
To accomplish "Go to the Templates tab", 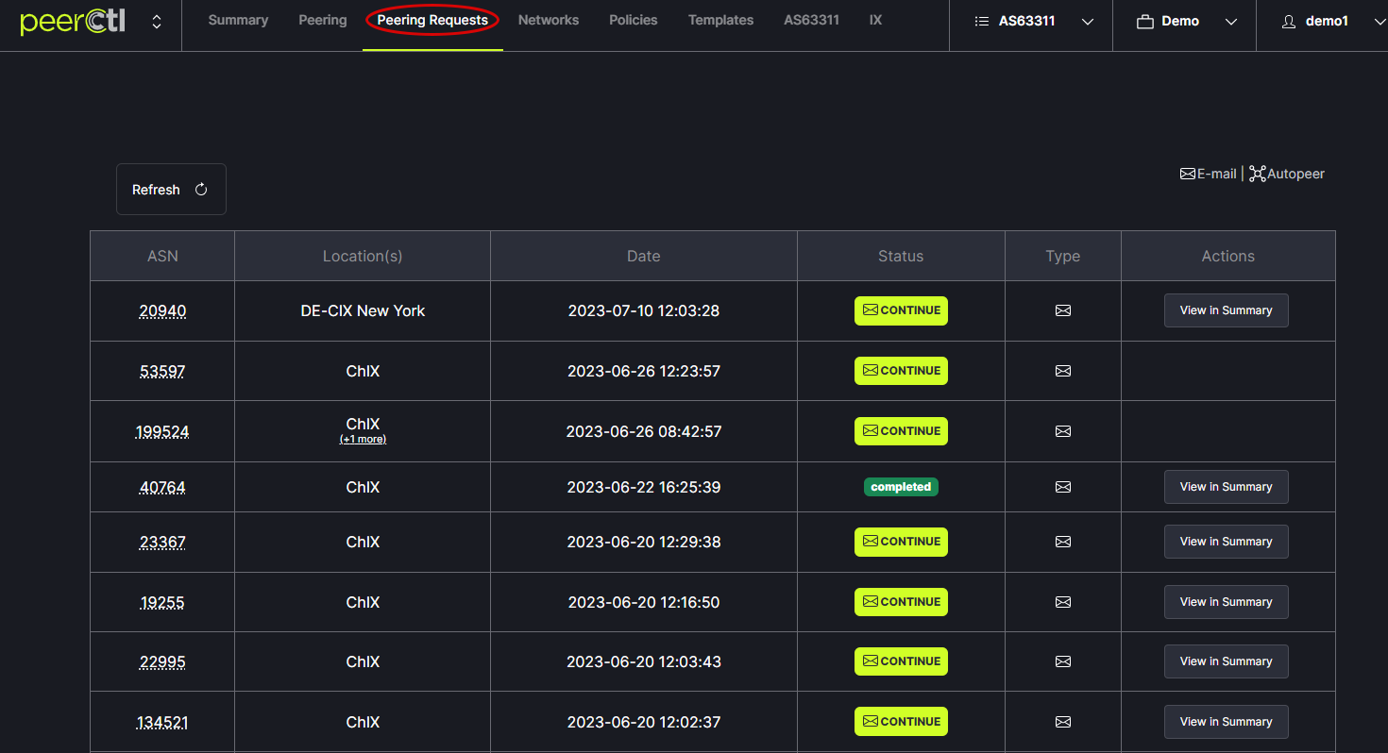I will point(720,20).
